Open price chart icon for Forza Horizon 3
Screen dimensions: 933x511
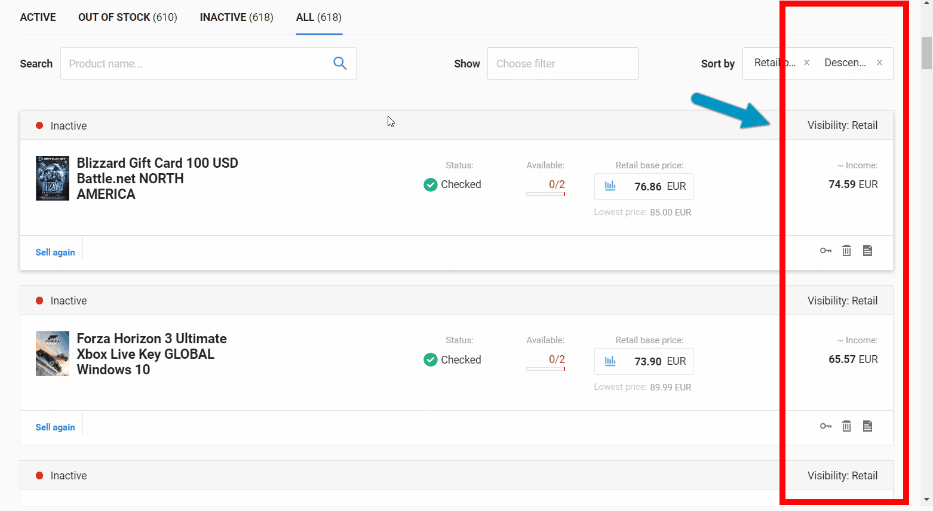(610, 361)
